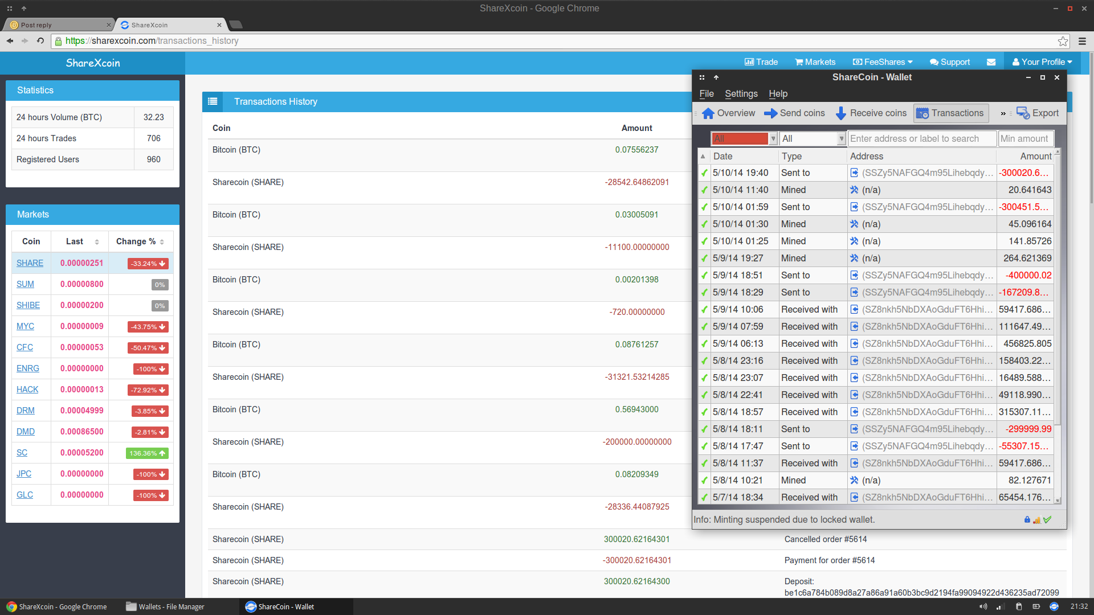Screen dimensions: 1094x615
Task: Open the SHIBE market link
Action: pyautogui.click(x=28, y=305)
